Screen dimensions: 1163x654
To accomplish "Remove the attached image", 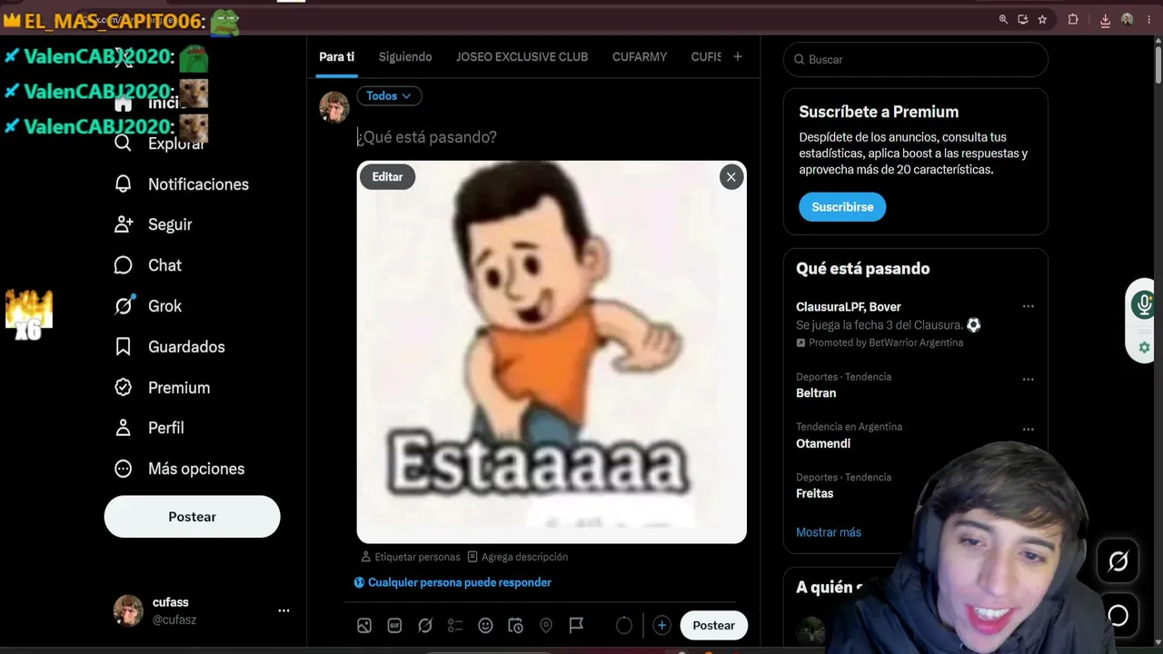I will point(731,177).
